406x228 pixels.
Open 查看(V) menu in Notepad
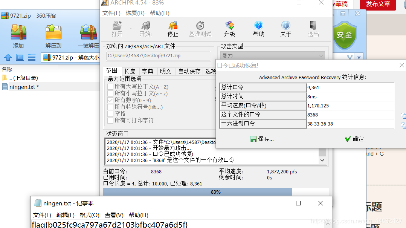pos(114,215)
